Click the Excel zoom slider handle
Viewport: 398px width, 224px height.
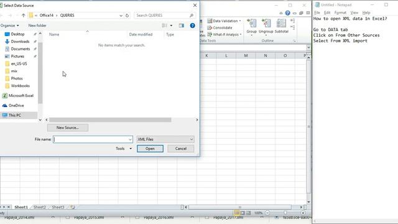tap(285, 213)
